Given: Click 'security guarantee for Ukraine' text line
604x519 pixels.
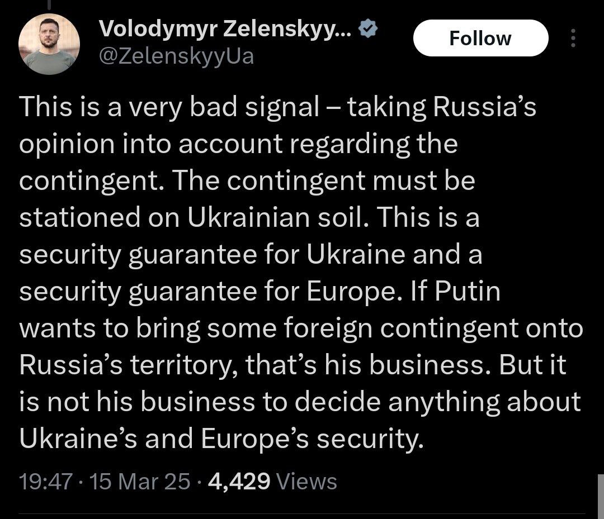Looking at the screenshot, I should (x=213, y=255).
